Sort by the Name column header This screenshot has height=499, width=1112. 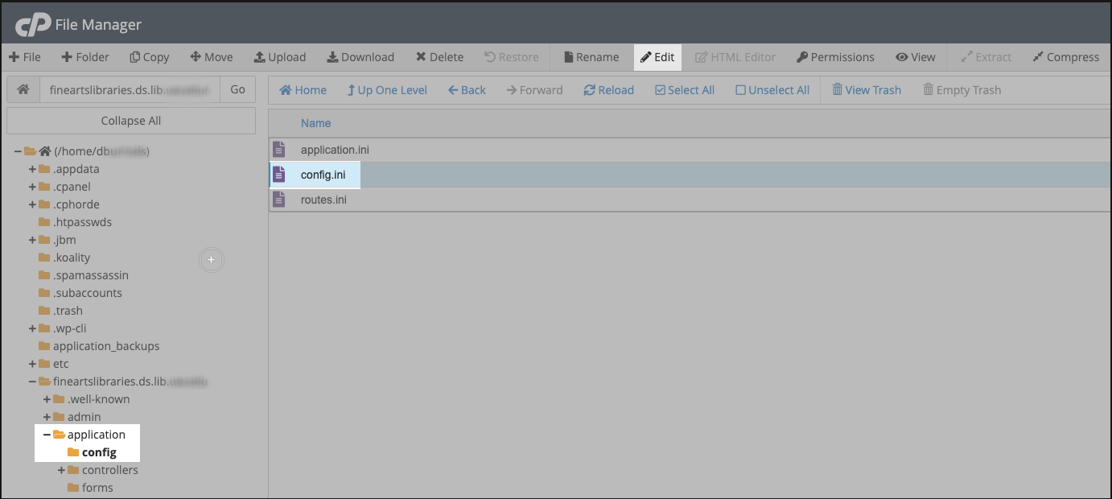[x=315, y=123]
